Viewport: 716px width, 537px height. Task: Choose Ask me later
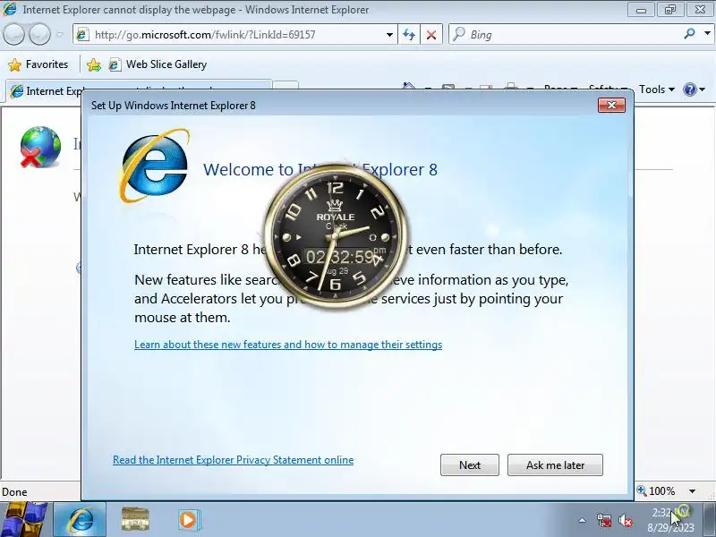pos(555,465)
